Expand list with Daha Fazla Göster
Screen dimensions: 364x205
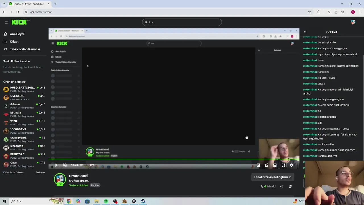click(13, 173)
